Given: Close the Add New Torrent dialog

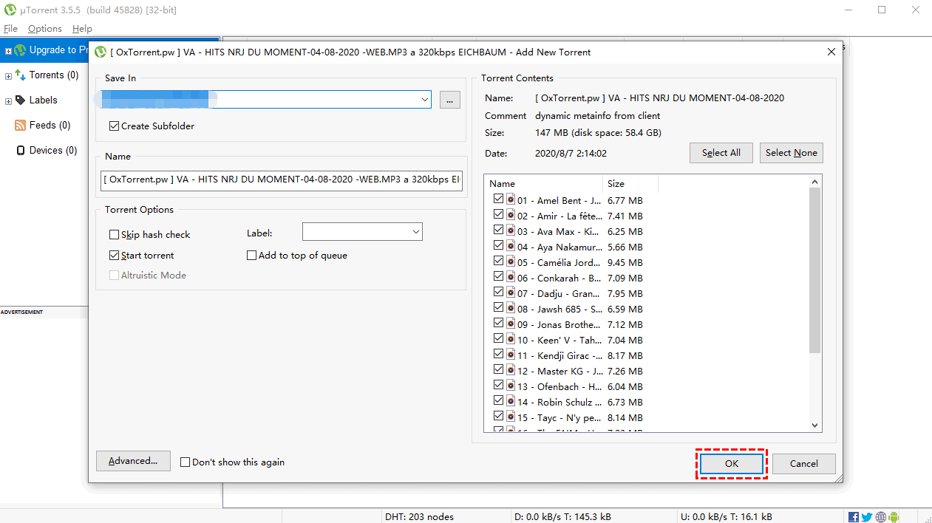Looking at the screenshot, I should tap(831, 52).
